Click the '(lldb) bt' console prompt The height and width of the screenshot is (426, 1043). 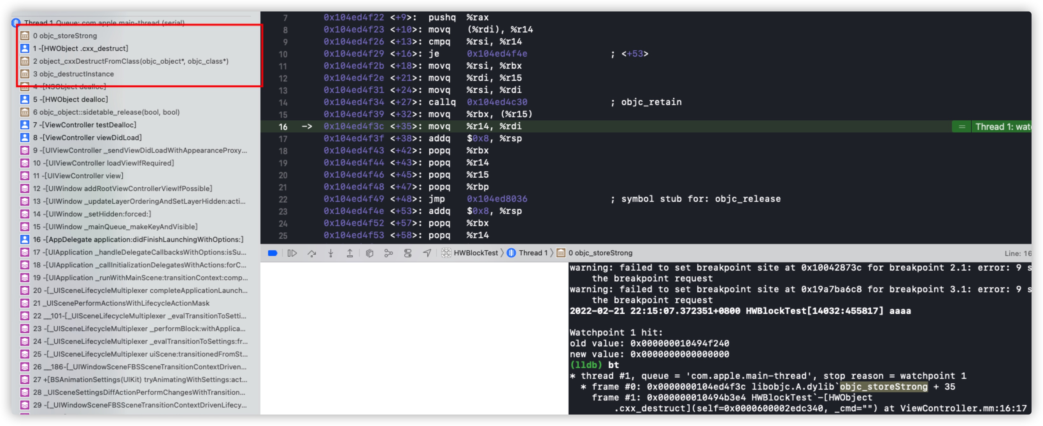[x=594, y=365]
